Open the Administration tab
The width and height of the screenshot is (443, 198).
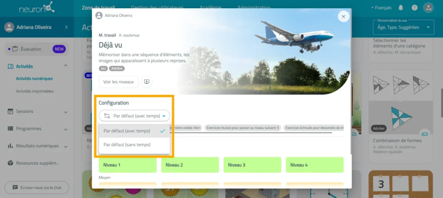[254, 8]
